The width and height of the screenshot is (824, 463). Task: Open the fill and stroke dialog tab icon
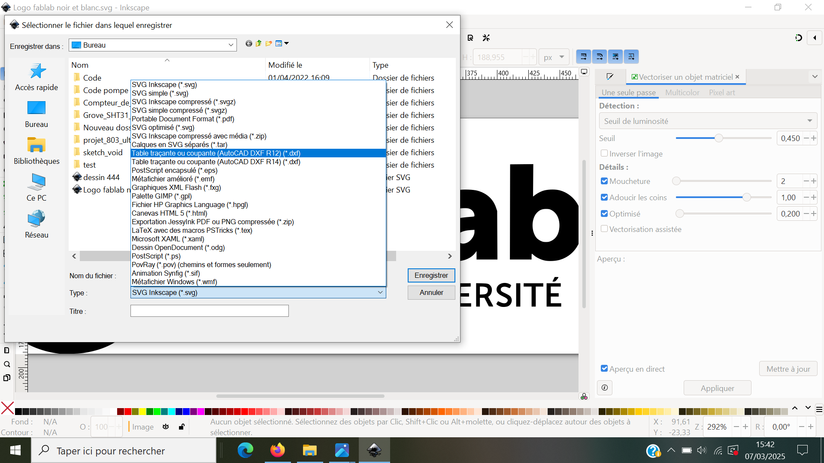tap(610, 77)
